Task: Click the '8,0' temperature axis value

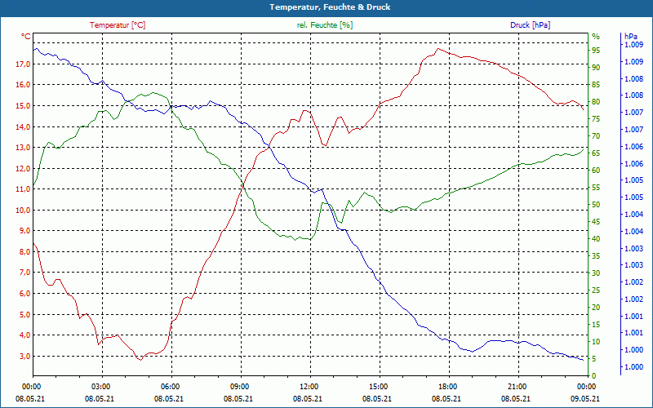Action: (24, 252)
